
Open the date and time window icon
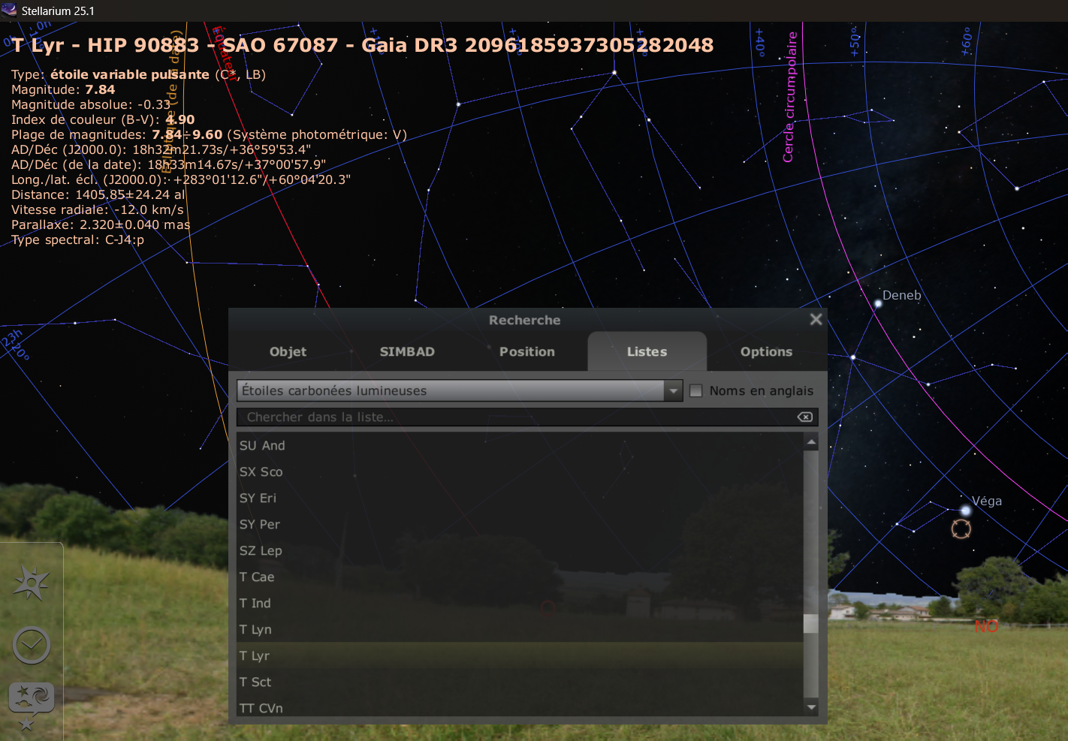[32, 645]
